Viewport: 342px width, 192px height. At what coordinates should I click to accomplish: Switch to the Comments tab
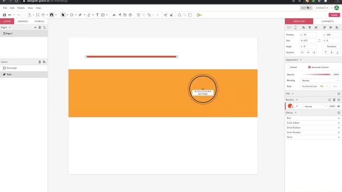[328, 21]
